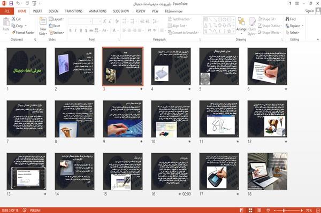The width and height of the screenshot is (321, 213).
Task: Click the Redo icon in title bar
Action: pos(27,4)
